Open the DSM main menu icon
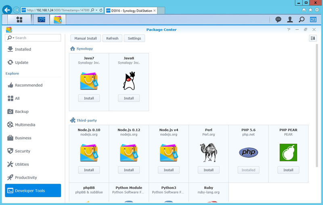Image resolution: width=323 pixels, height=205 pixels. point(19,19)
